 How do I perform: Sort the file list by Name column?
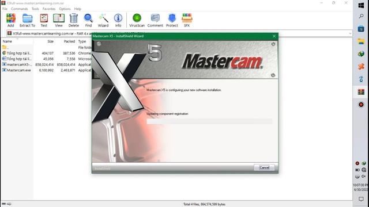click(x=7, y=41)
